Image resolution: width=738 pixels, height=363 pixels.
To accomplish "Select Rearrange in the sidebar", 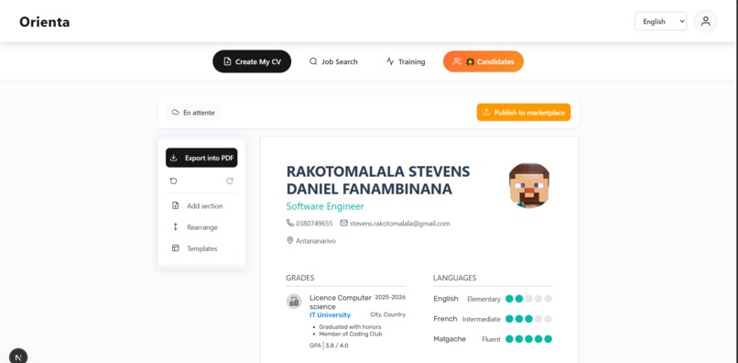I will (x=201, y=226).
